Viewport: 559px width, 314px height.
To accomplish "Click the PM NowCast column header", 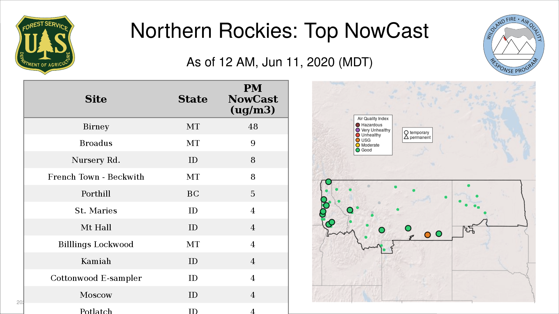I will pos(253,99).
